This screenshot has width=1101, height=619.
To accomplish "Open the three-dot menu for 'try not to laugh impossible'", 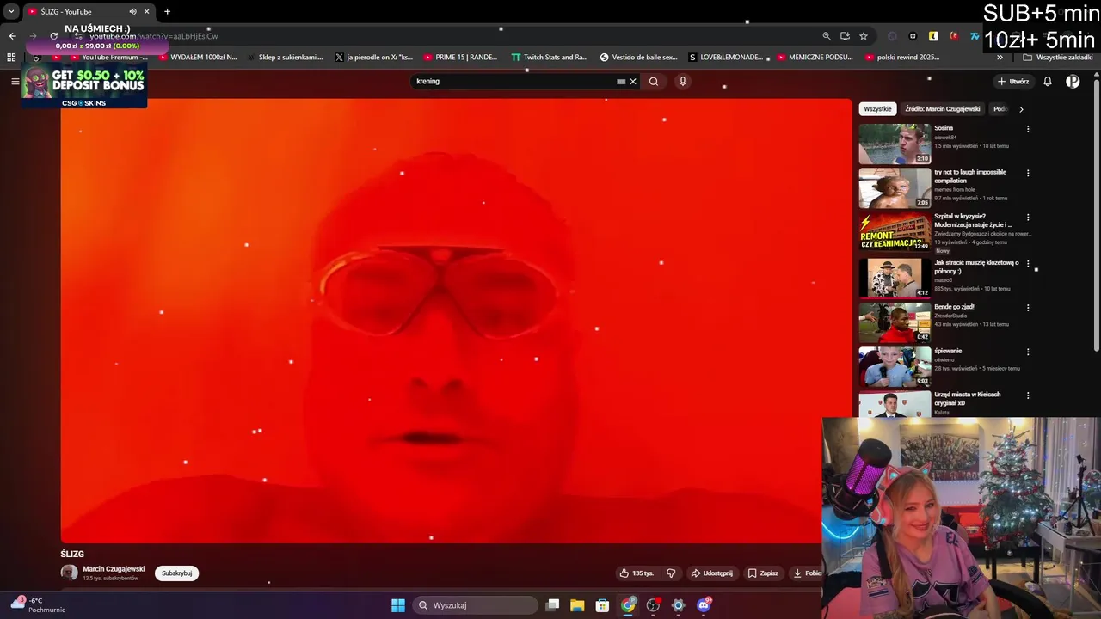I will click(x=1028, y=173).
